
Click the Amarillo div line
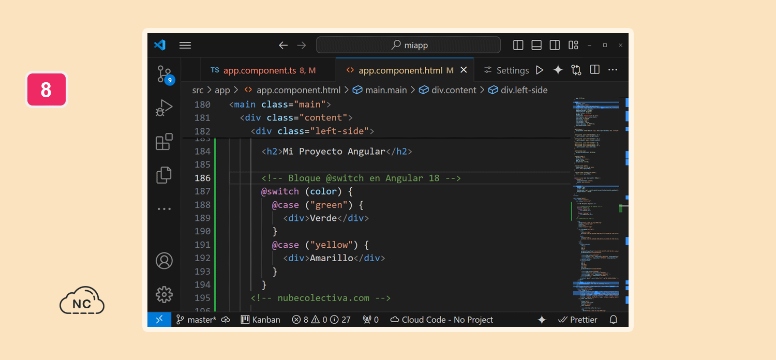tap(334, 258)
